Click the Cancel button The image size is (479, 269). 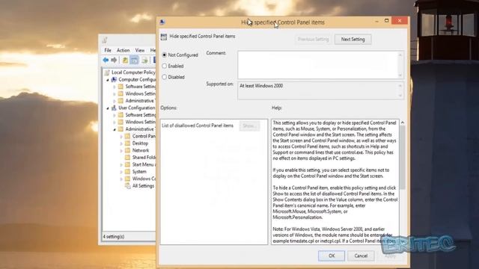tap(361, 256)
